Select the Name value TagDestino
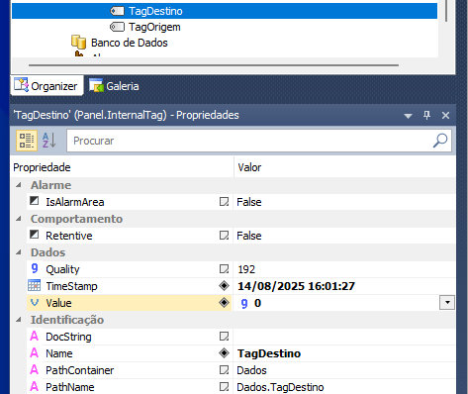 click(x=269, y=353)
